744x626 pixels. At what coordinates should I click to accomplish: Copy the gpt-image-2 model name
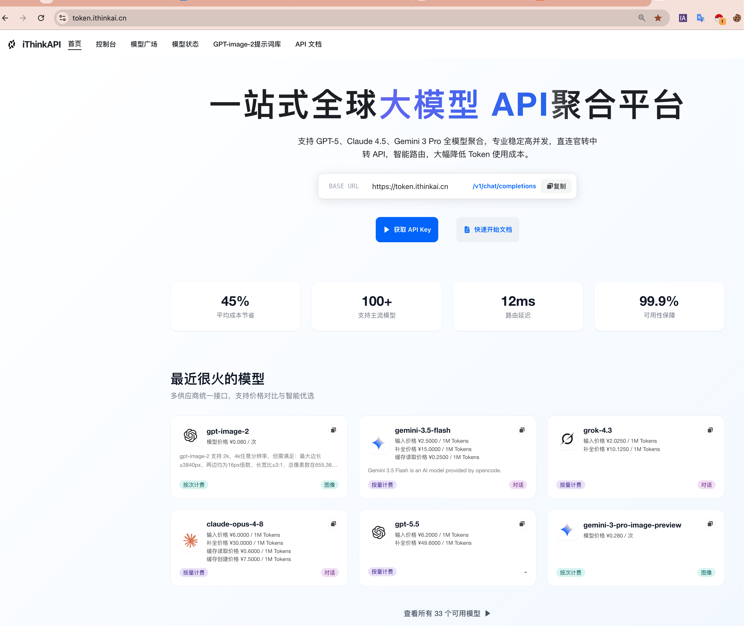pyautogui.click(x=333, y=430)
